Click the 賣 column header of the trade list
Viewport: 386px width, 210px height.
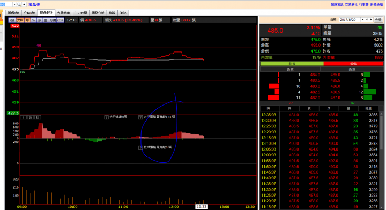(309, 108)
